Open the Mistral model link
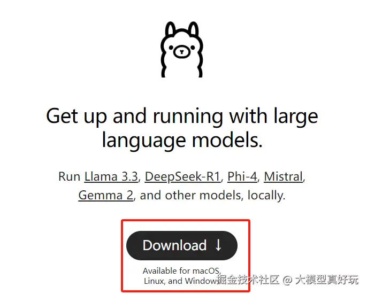 coord(283,176)
